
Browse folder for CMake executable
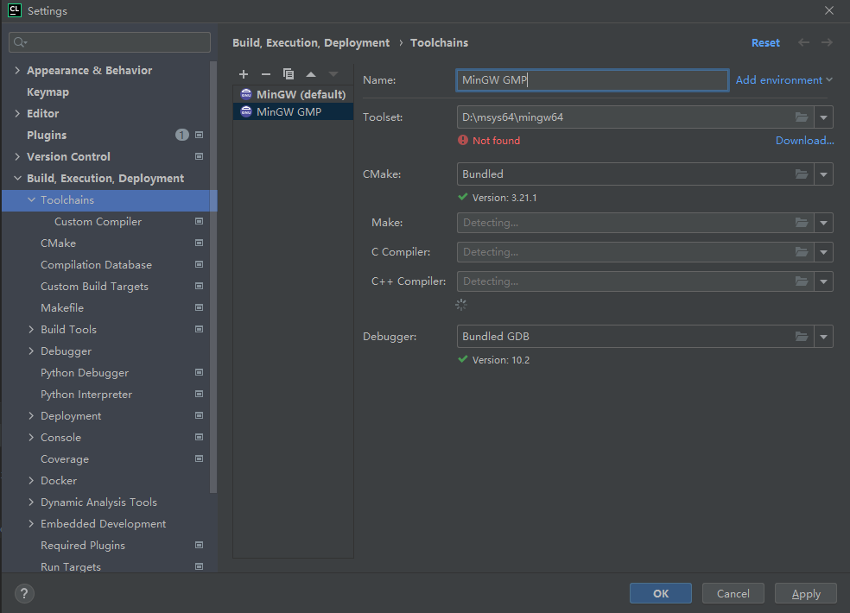[x=802, y=174]
